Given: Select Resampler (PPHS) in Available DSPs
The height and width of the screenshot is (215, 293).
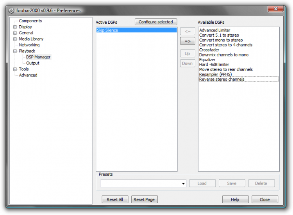Looking at the screenshot, I should pyautogui.click(x=215, y=74).
